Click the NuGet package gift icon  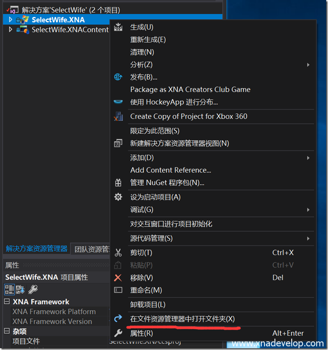(x=118, y=183)
